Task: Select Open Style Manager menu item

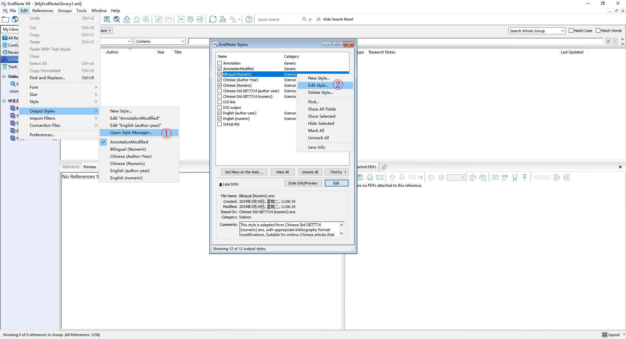Action: (x=139, y=133)
